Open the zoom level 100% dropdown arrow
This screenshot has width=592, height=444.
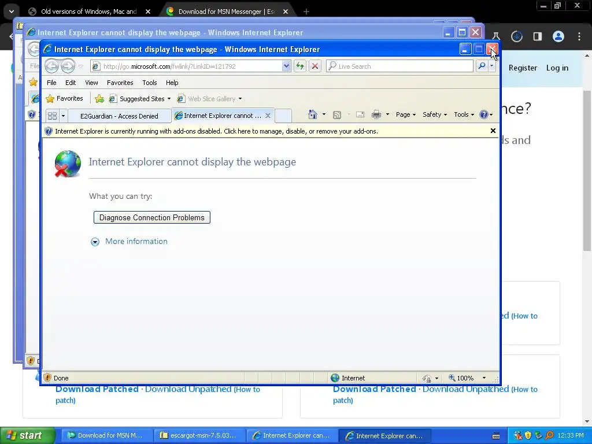click(x=484, y=378)
